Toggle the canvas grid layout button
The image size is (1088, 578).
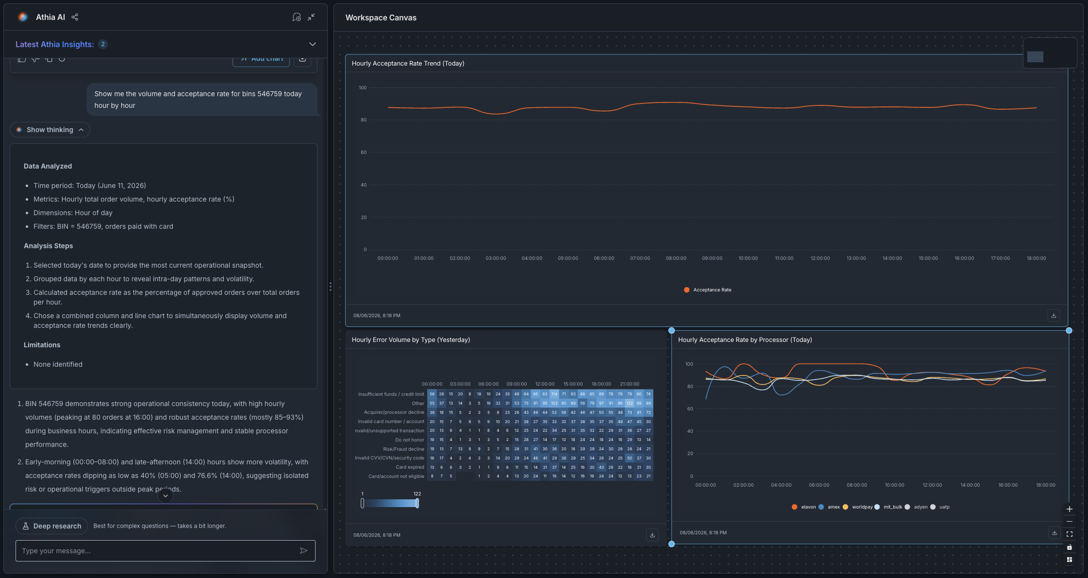point(1069,560)
